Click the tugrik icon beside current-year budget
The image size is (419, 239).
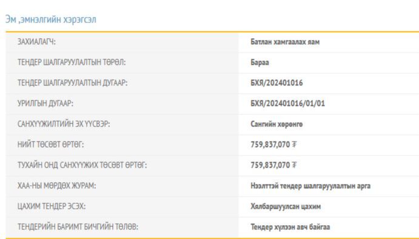[294, 165]
